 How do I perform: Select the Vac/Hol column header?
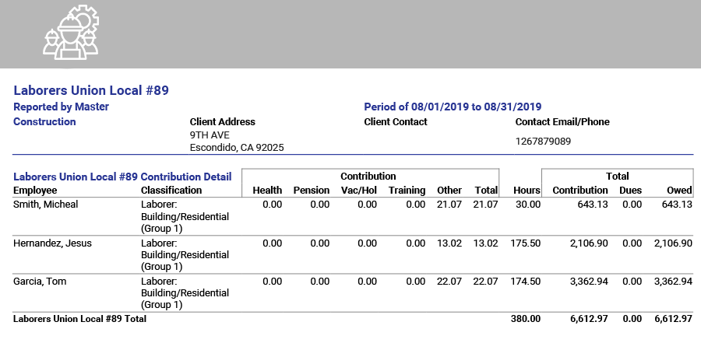[x=358, y=190]
